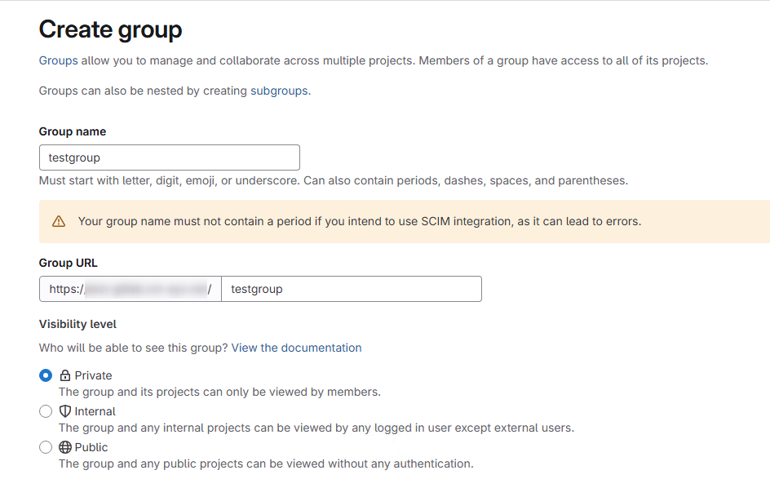Click the Group name field label
The height and width of the screenshot is (479, 770).
point(73,131)
